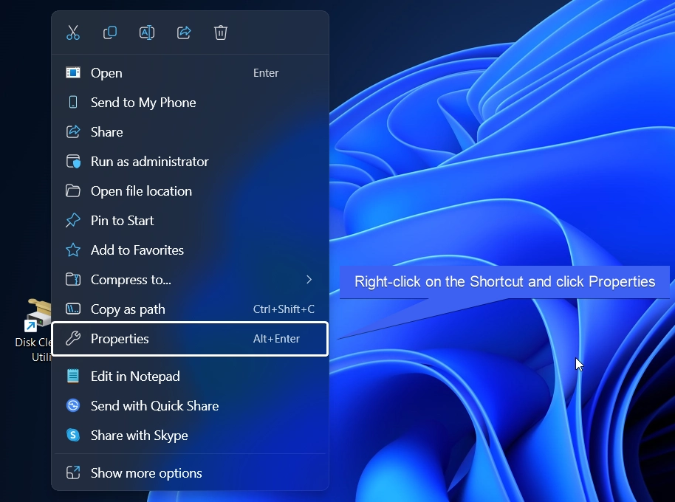Choose Add to Favorites
675x502 pixels.
point(190,250)
